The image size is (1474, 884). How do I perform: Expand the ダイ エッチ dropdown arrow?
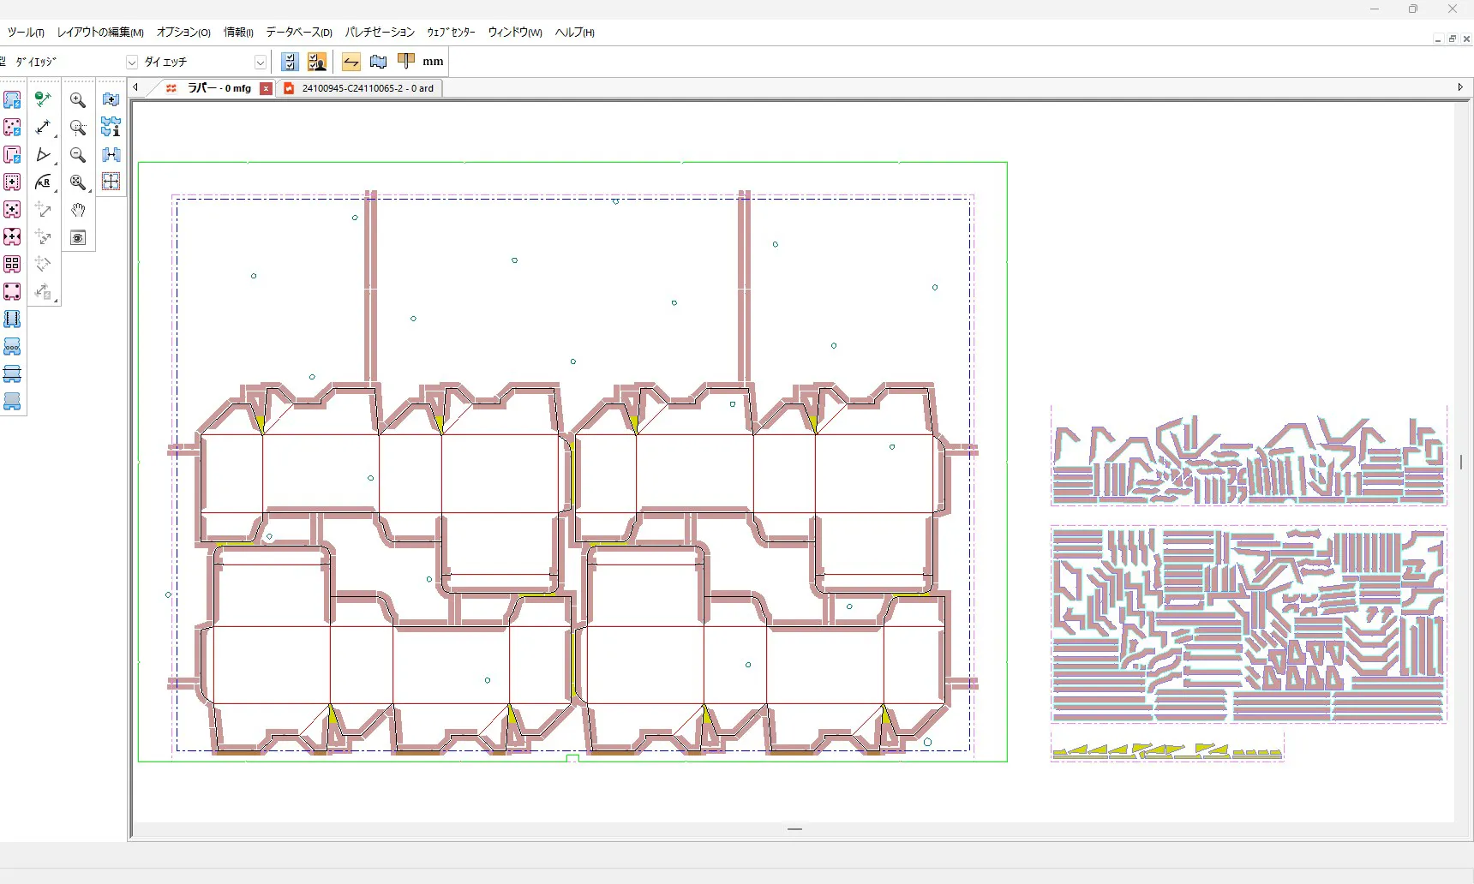260,63
